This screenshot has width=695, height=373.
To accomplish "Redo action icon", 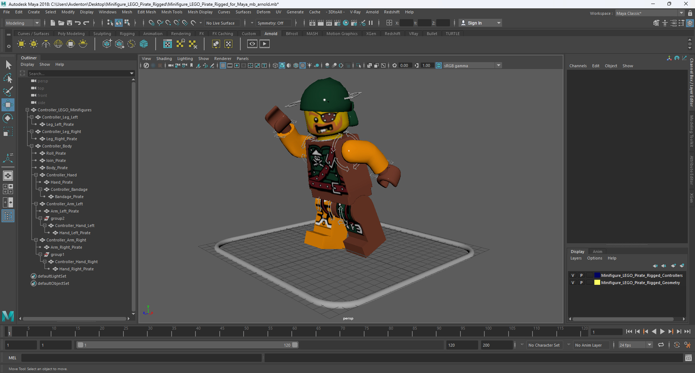I will coord(86,23).
